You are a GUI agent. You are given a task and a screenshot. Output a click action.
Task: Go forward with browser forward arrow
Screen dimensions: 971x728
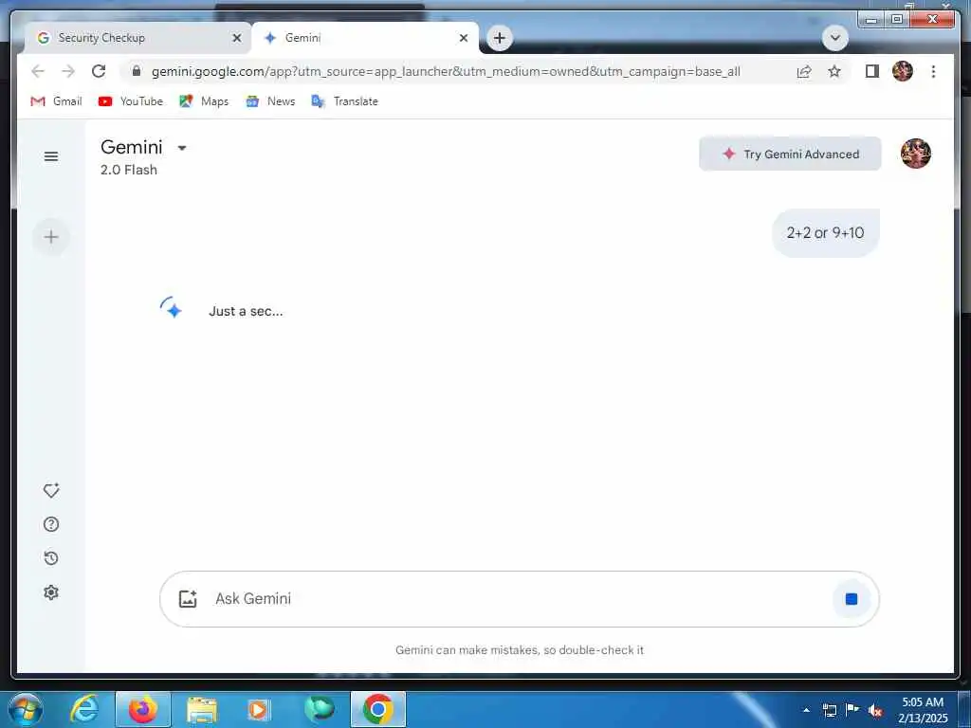point(68,71)
